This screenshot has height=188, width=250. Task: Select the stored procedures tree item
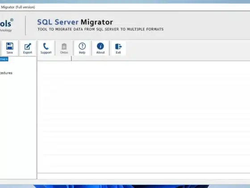(x=6, y=73)
